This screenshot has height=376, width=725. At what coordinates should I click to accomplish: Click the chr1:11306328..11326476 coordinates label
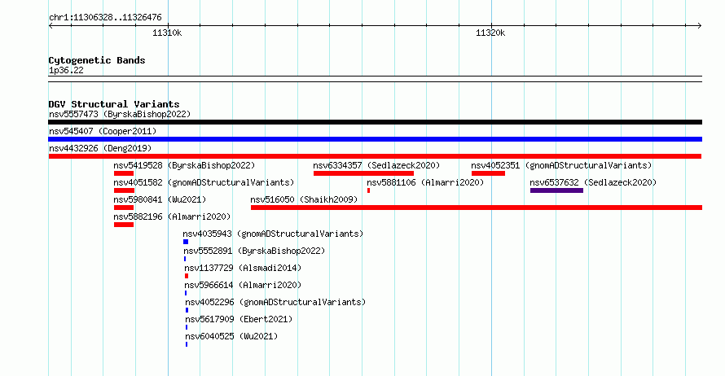pos(105,17)
